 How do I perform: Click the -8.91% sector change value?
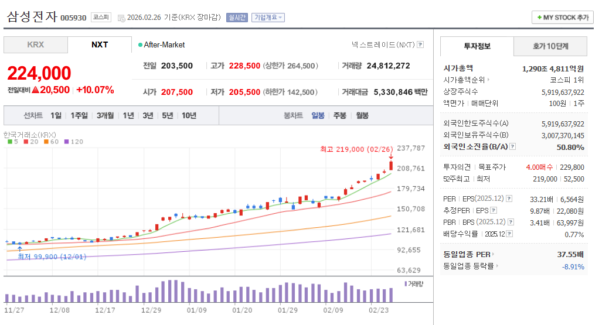click(573, 267)
